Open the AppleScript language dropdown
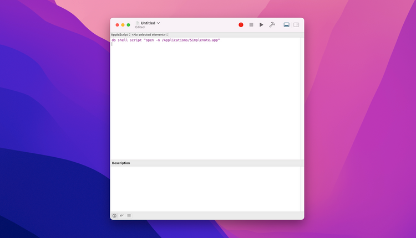Image resolution: width=416 pixels, height=238 pixels. tap(120, 35)
